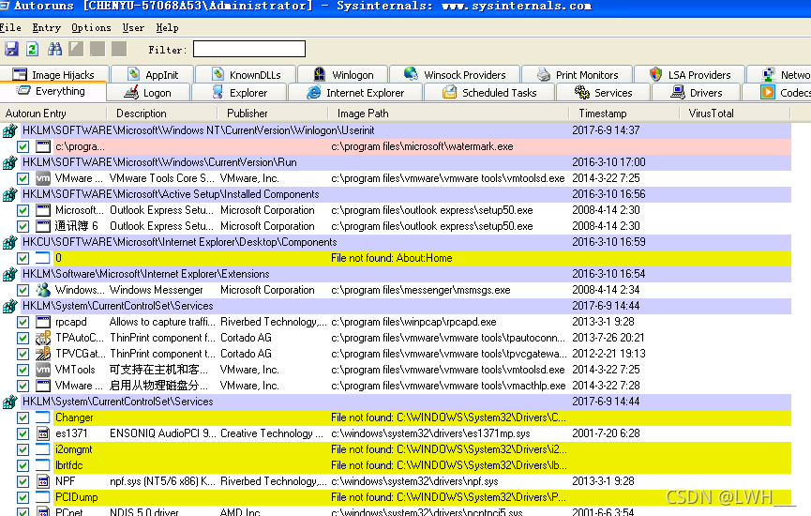Sort by VirusTotal column header

point(735,114)
